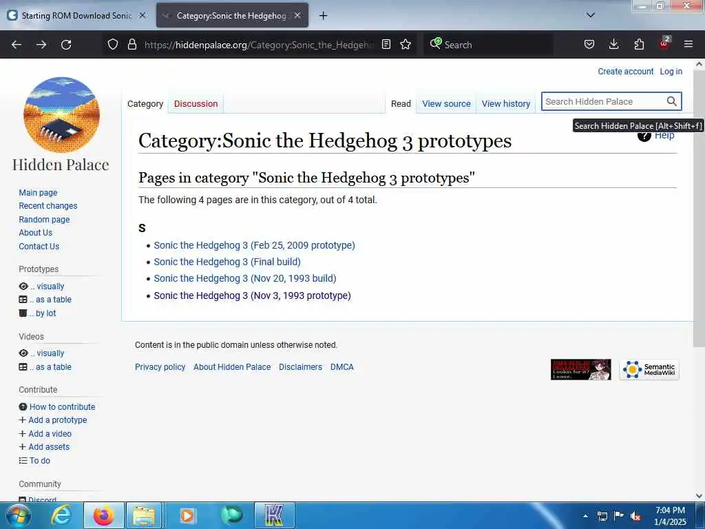Open the Firefox downloads panel

(x=613, y=44)
